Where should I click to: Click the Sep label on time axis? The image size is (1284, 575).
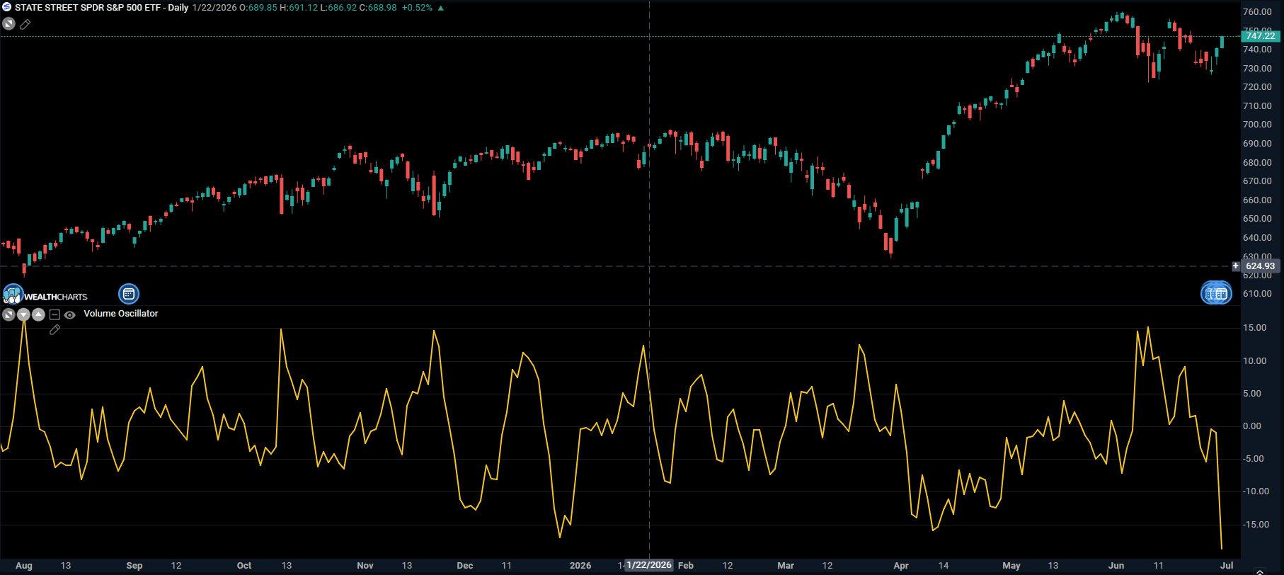134,566
